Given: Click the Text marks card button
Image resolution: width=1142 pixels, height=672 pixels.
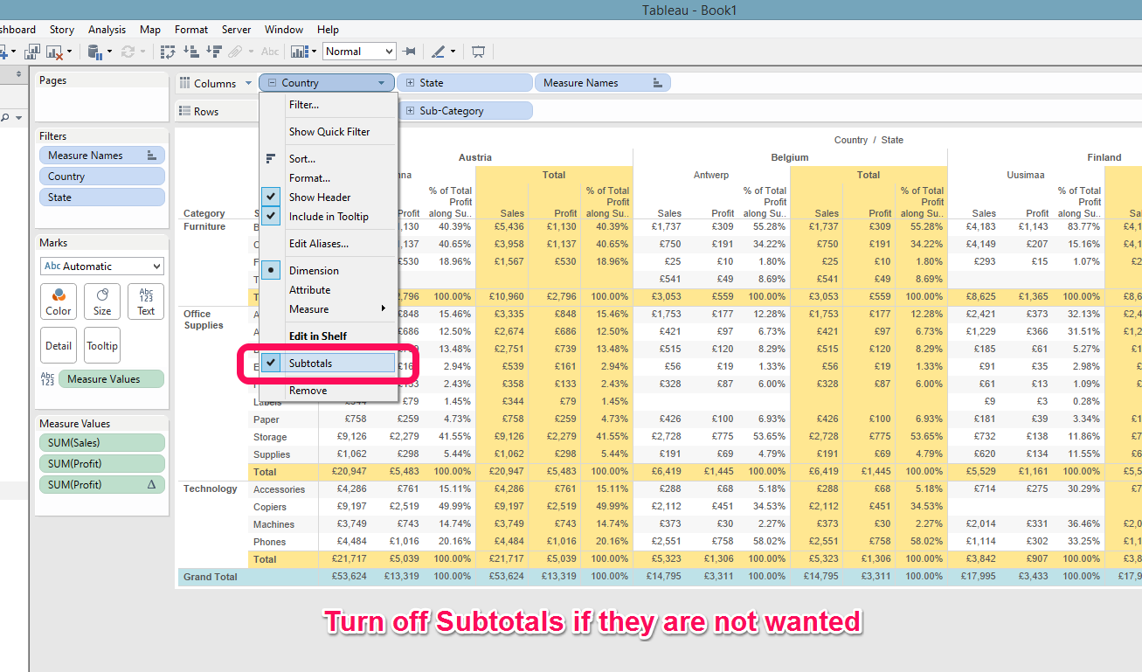Looking at the screenshot, I should 146,301.
